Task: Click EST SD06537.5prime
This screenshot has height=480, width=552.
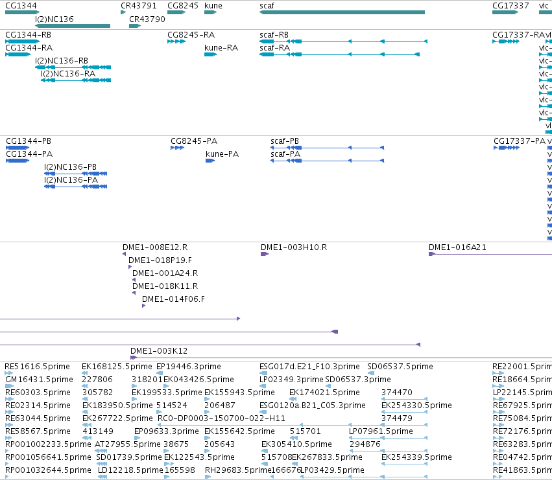Action: click(x=400, y=367)
